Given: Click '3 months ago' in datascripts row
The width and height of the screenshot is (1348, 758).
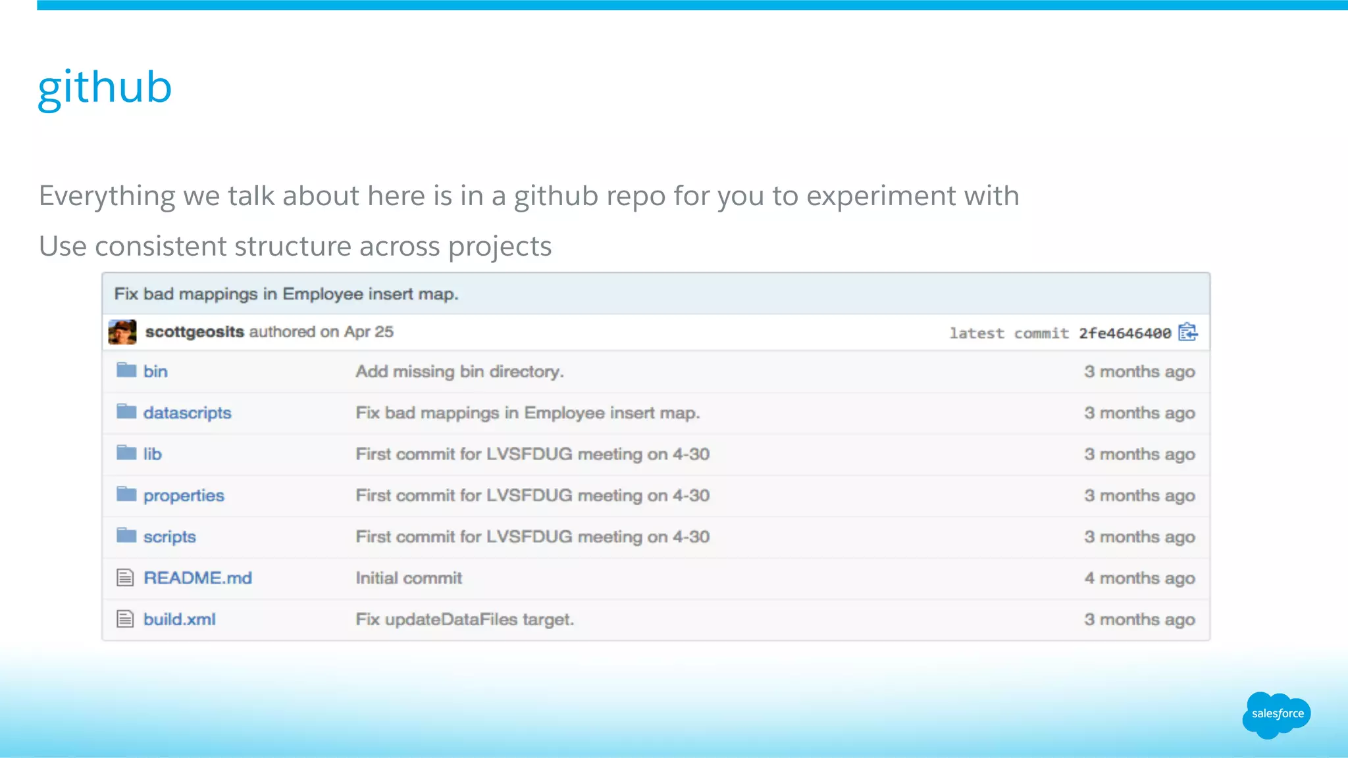Looking at the screenshot, I should click(1139, 414).
